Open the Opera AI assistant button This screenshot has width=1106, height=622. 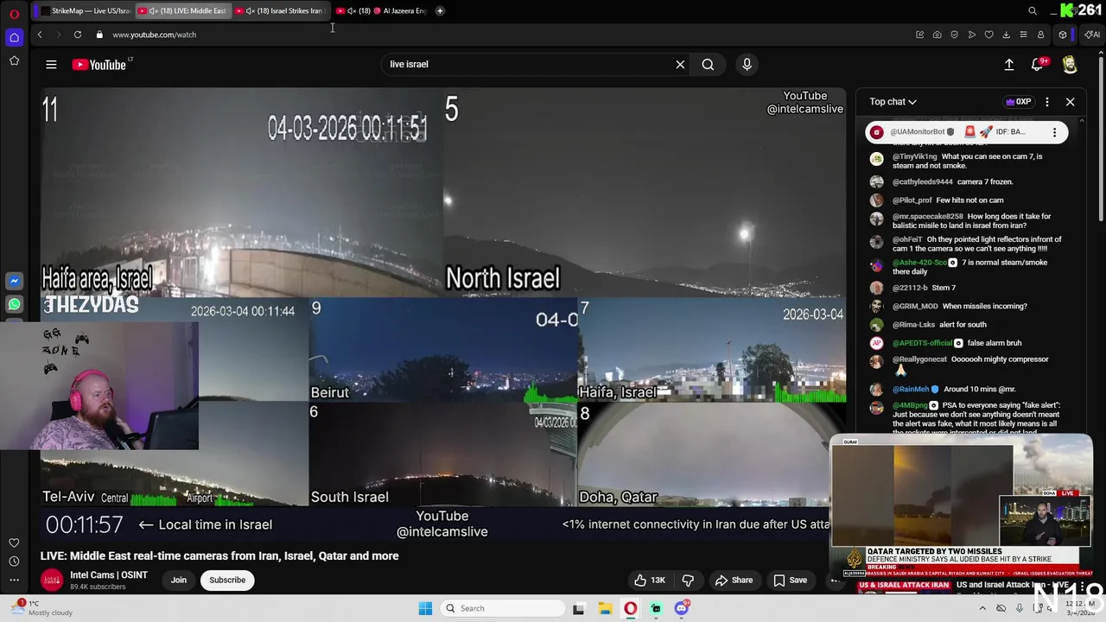pyautogui.click(x=1092, y=35)
